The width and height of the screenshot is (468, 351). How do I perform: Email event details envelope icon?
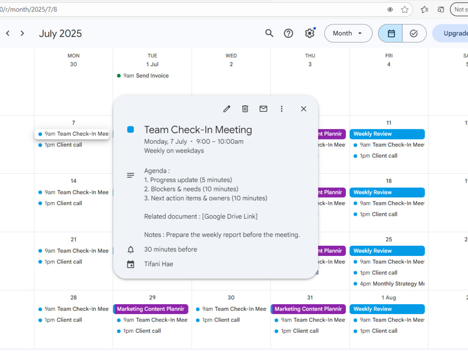click(x=263, y=109)
